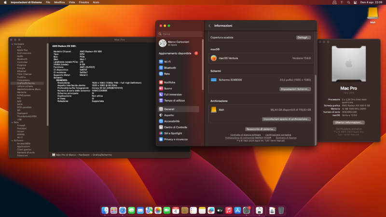Click the Impostazioni Schermi button
The height and width of the screenshot is (217, 386).
[x=295, y=89]
